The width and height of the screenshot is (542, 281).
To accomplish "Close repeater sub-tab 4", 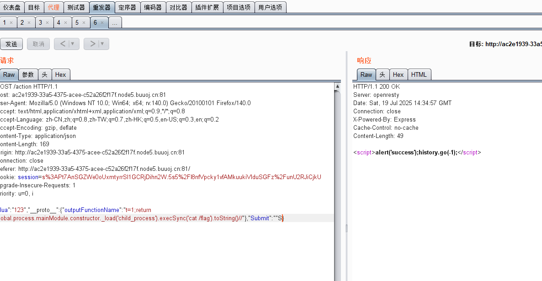I will coord(66,23).
